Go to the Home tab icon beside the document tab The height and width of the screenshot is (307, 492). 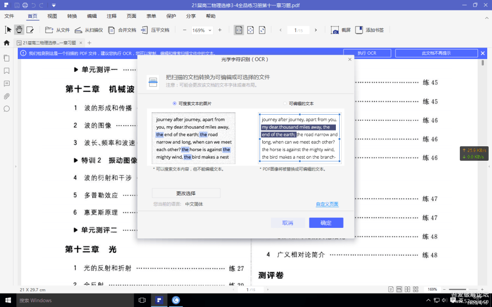(7, 43)
